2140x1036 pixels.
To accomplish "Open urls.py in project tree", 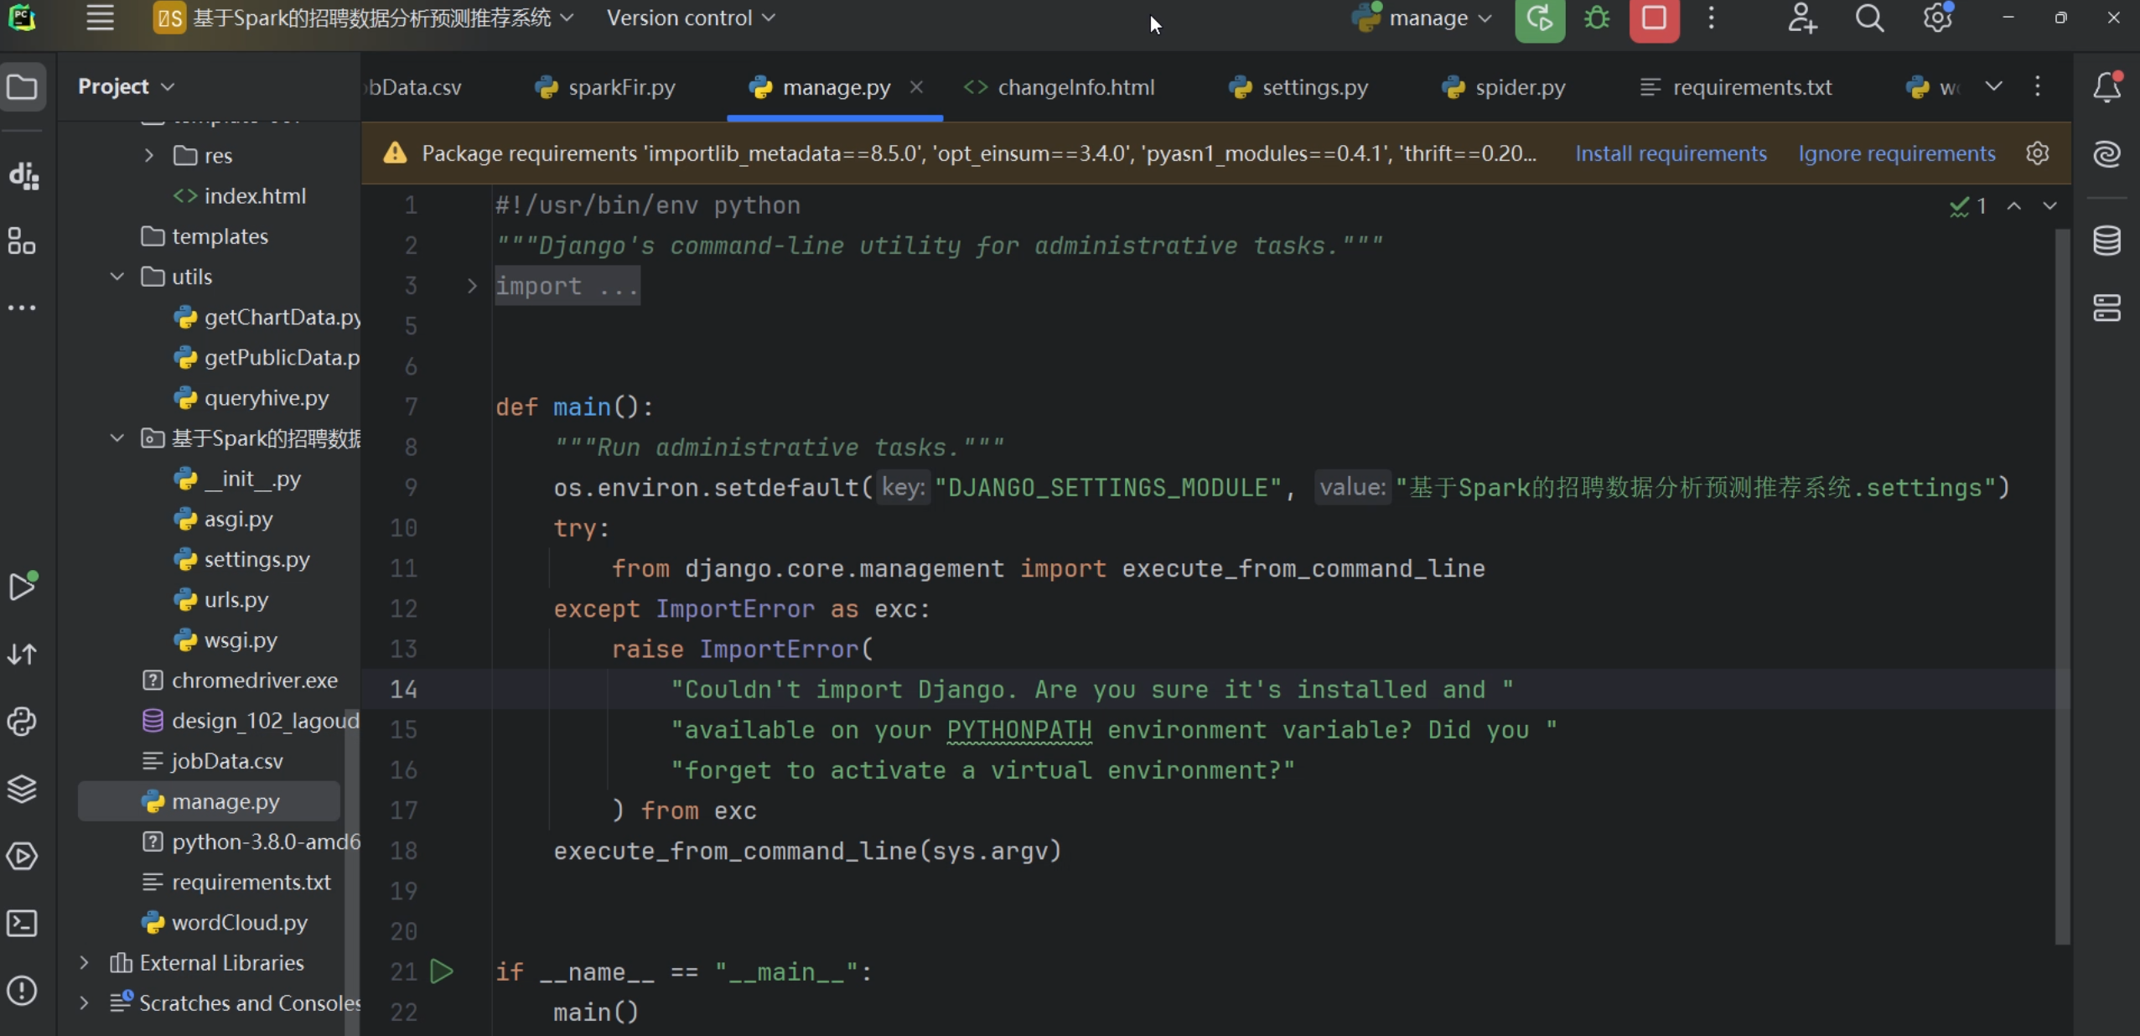I will [x=236, y=600].
